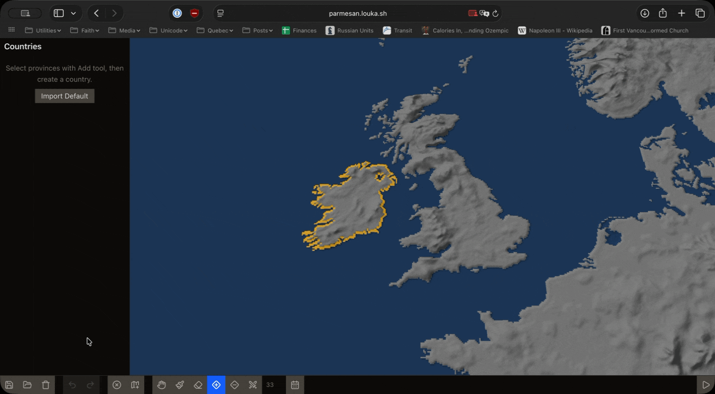Toggle the Add provinces tool

point(216,385)
